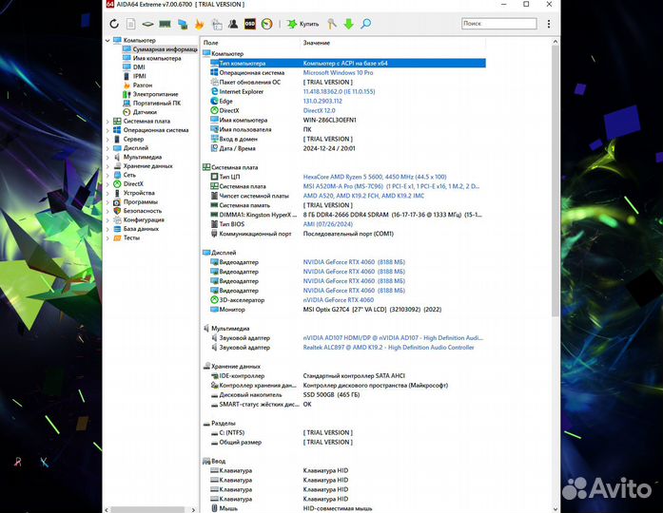Select Портативный ПК tree item

click(x=152, y=103)
